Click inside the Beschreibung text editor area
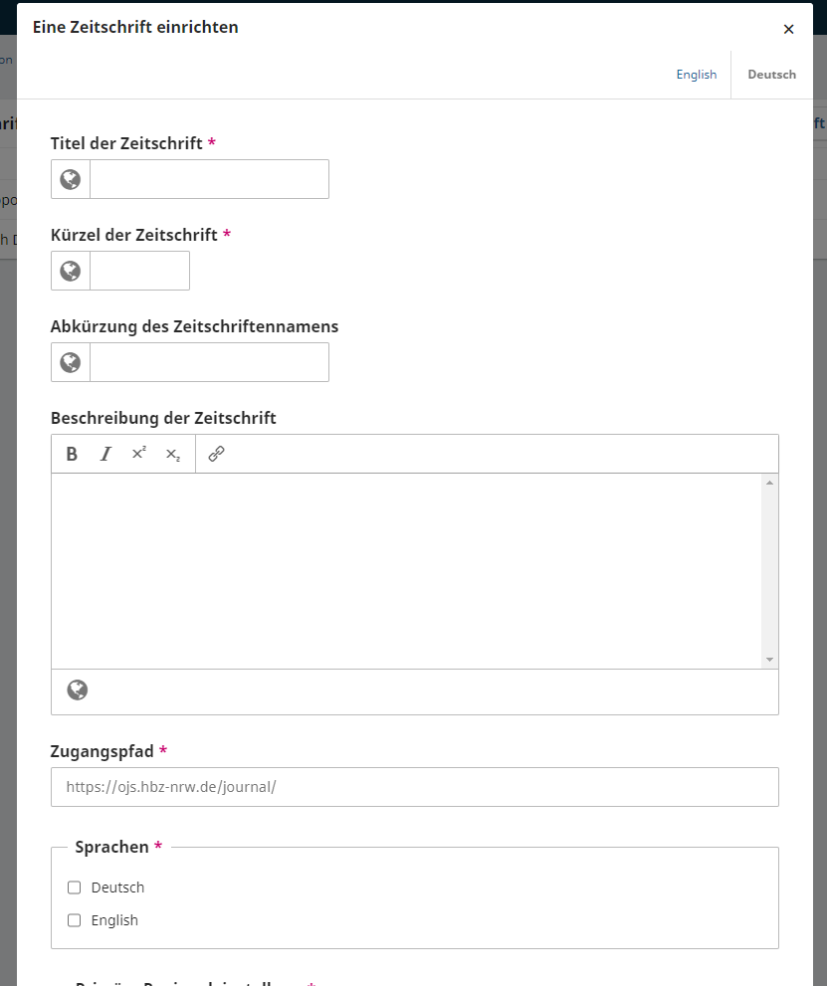Viewport: 827px width, 986px height. point(406,570)
